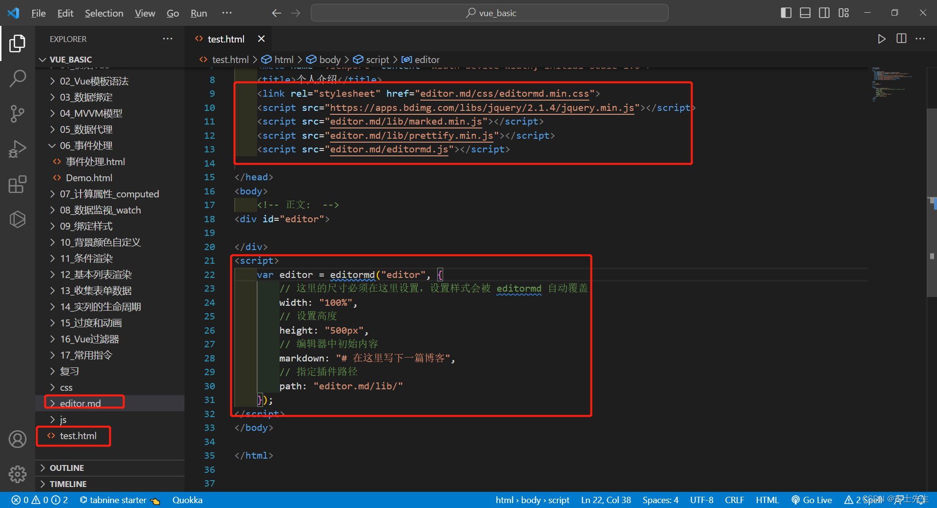Screen dimensions: 937x508
Task: Open Demo.html file in explorer
Action: pyautogui.click(x=110, y=178)
